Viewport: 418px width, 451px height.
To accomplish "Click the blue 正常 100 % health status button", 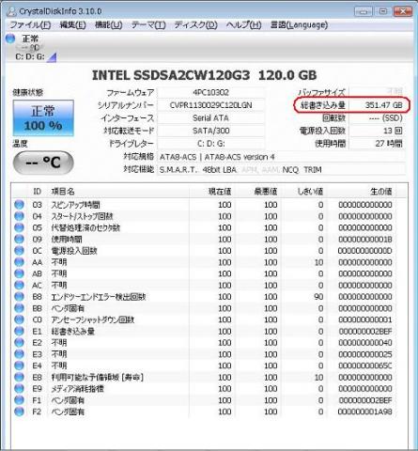I will pyautogui.click(x=43, y=118).
